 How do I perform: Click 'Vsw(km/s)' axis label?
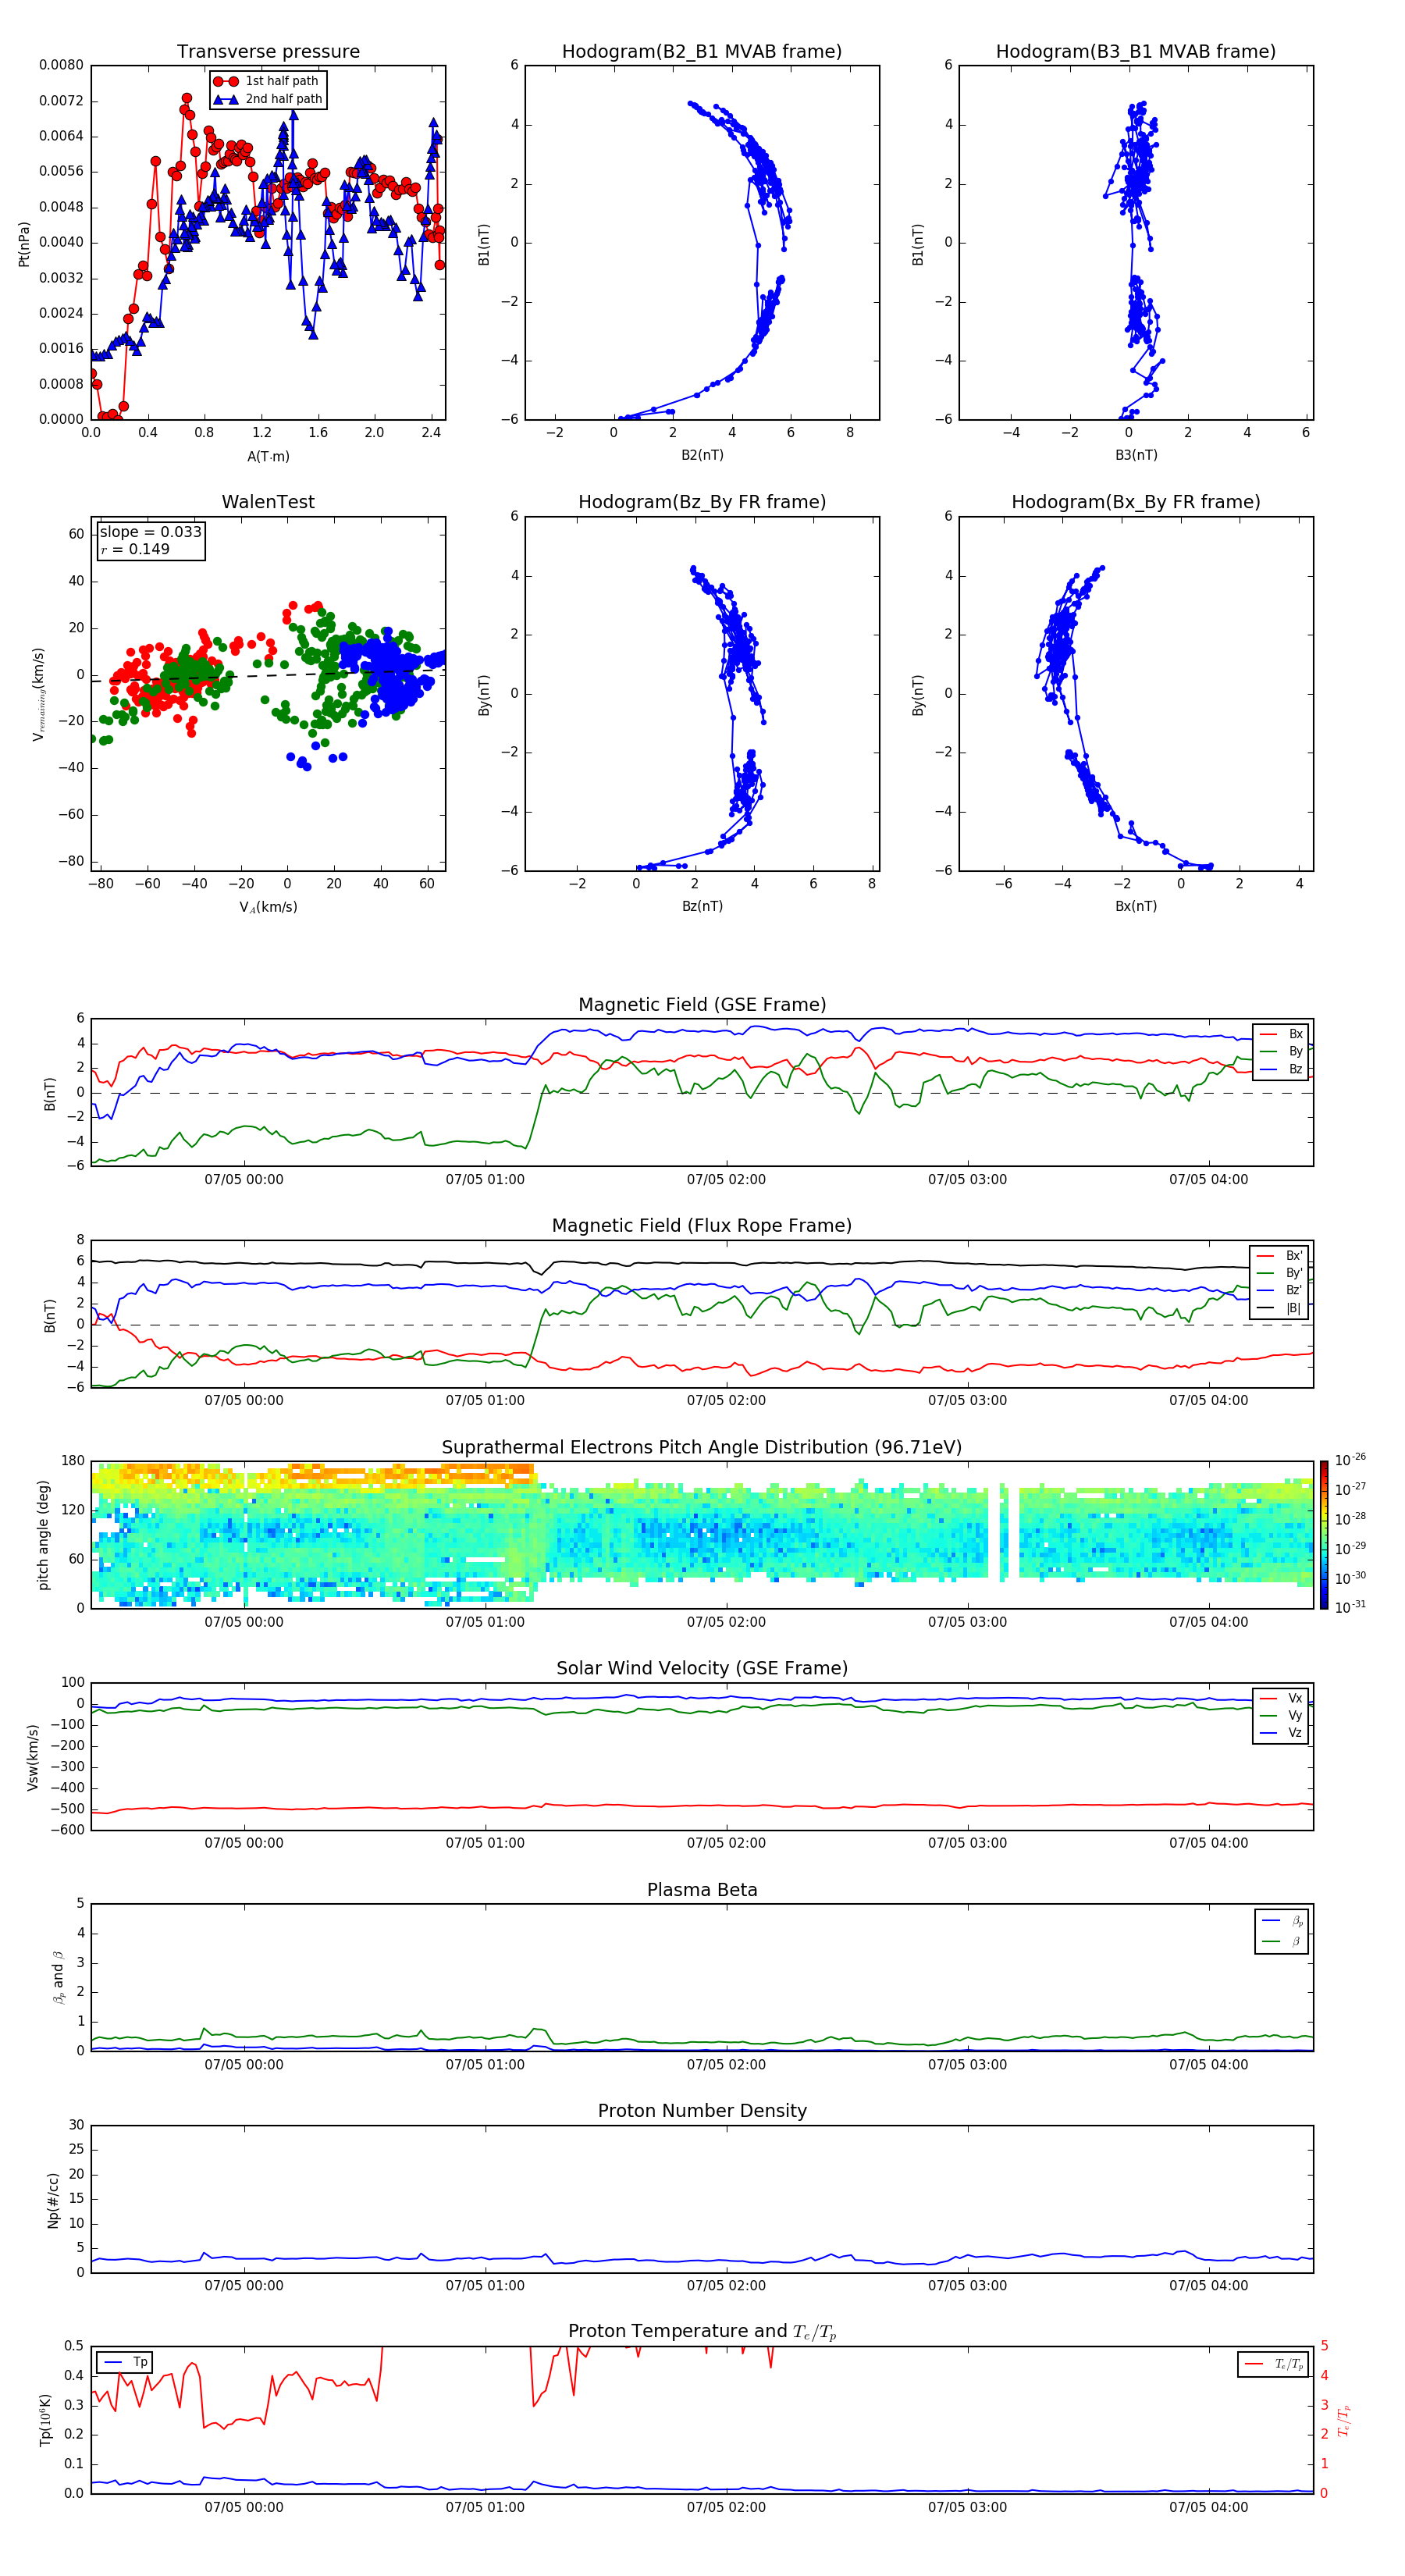[33, 1756]
